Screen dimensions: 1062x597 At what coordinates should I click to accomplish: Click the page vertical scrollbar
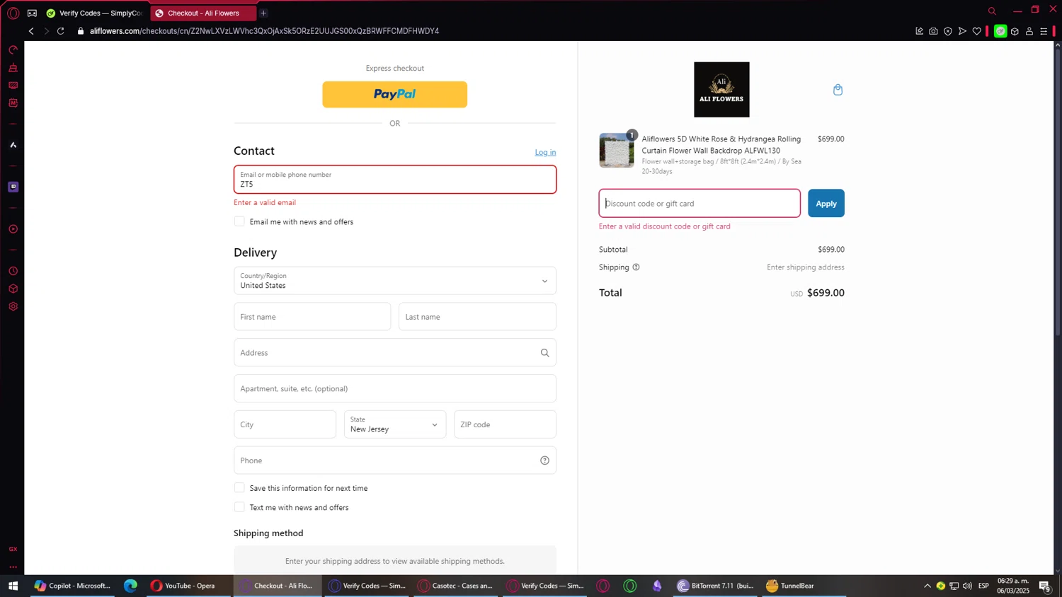click(x=1058, y=191)
